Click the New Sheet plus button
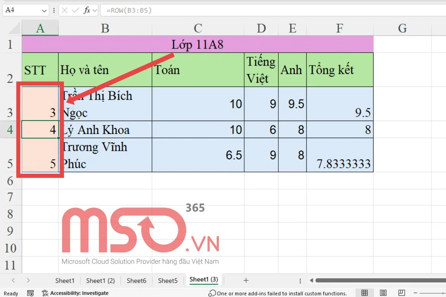Screen dimensions: 446x297 click(x=246, y=280)
